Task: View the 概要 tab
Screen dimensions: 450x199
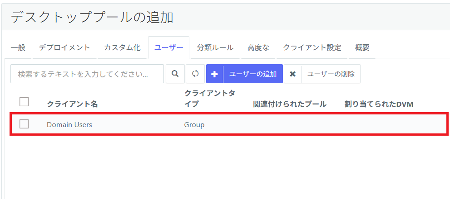Action: (362, 47)
